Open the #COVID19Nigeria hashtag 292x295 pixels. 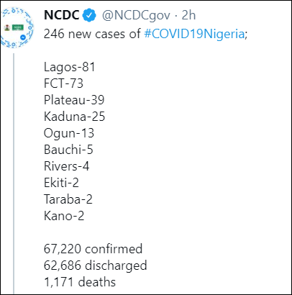pyautogui.click(x=194, y=34)
